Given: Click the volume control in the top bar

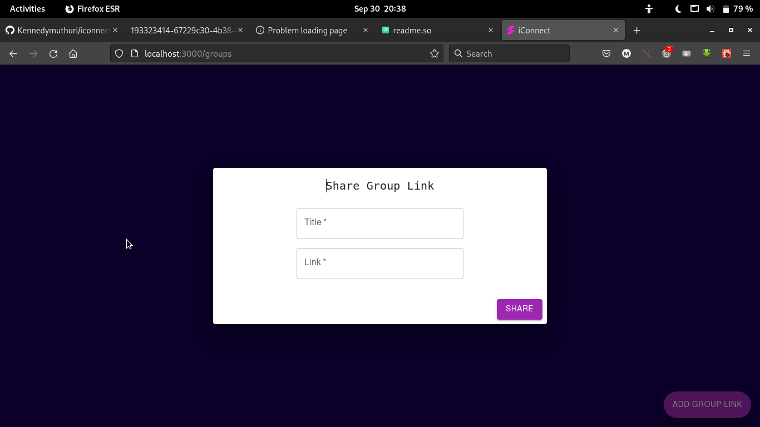Looking at the screenshot, I should 709,8.
